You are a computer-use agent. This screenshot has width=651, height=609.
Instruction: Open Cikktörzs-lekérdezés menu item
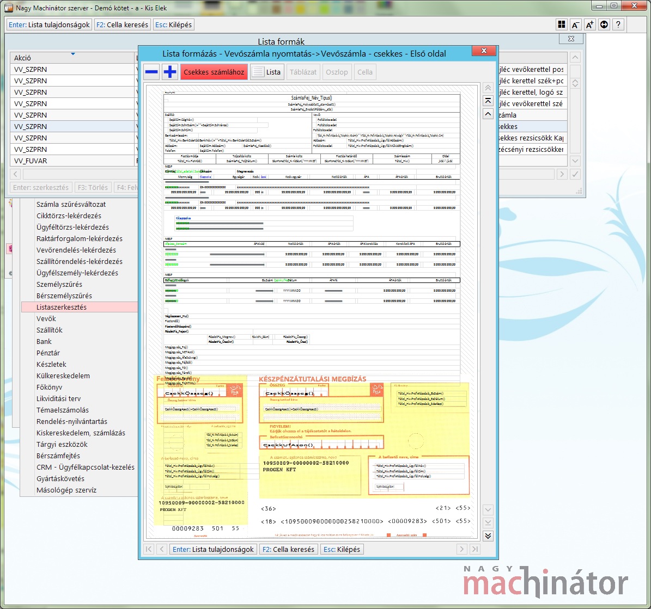pos(69,216)
